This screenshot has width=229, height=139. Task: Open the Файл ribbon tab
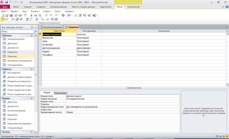(x=5, y=7)
